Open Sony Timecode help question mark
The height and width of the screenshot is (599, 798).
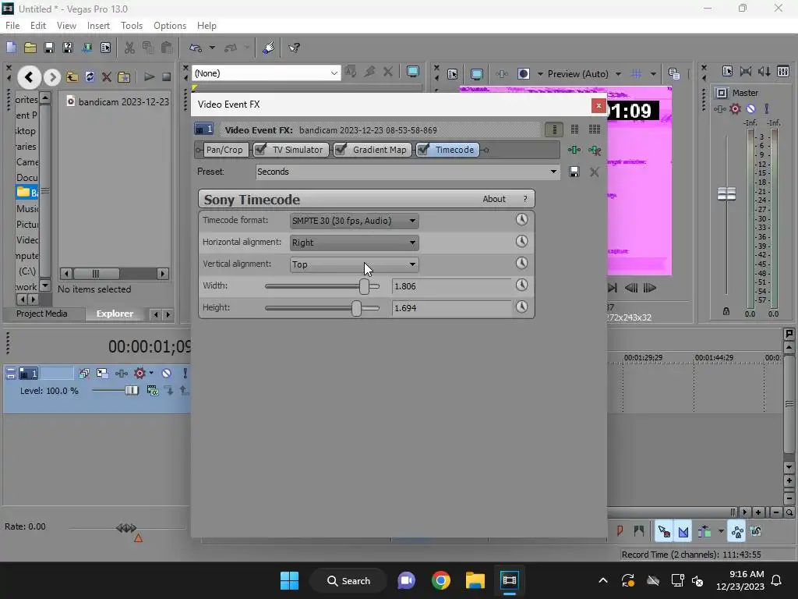coord(525,199)
